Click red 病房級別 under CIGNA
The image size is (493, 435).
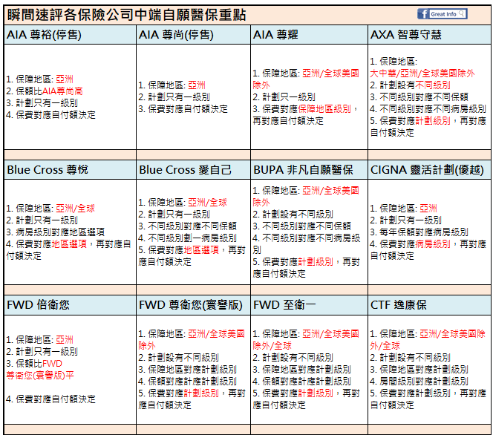pyautogui.click(x=433, y=244)
